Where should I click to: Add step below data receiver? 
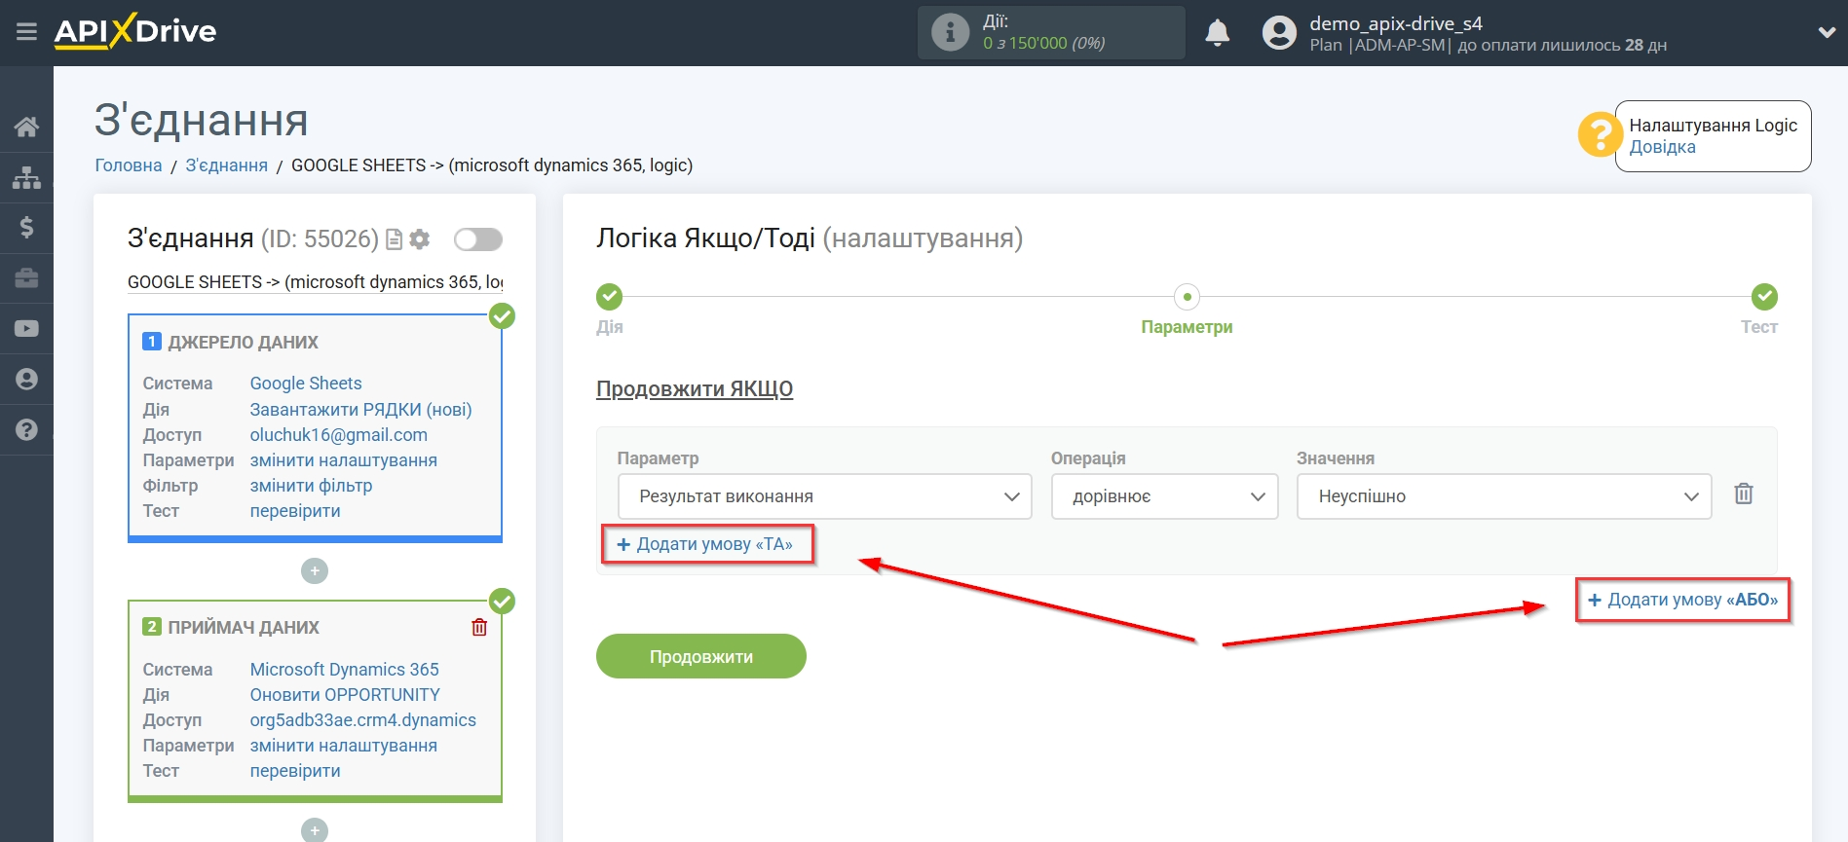[x=315, y=830]
